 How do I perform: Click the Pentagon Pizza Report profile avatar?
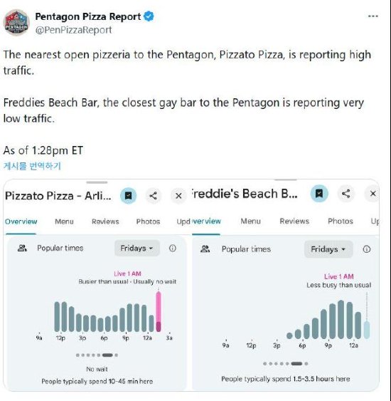click(16, 23)
